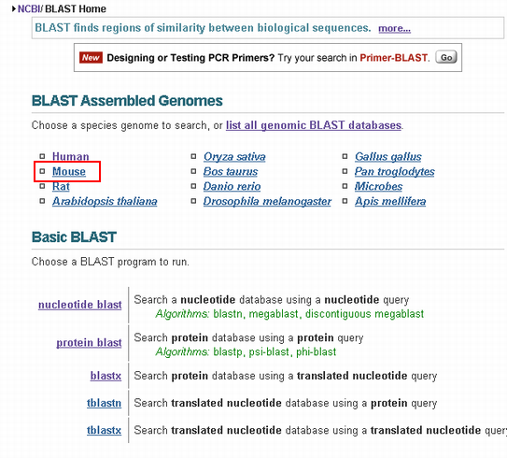Viewport: 507px width, 458px height.
Task: Open the NCBI breadcrumb link
Action: click(29, 8)
